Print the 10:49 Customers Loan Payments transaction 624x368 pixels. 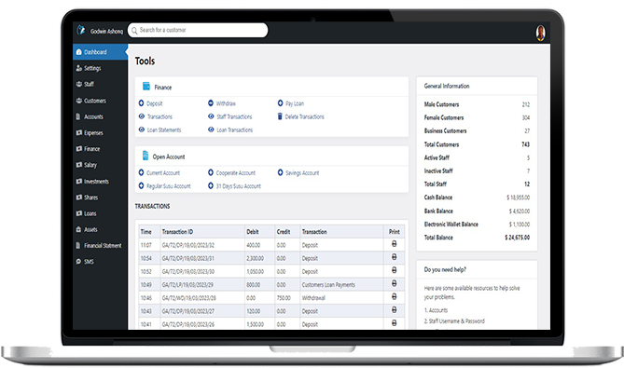click(394, 283)
